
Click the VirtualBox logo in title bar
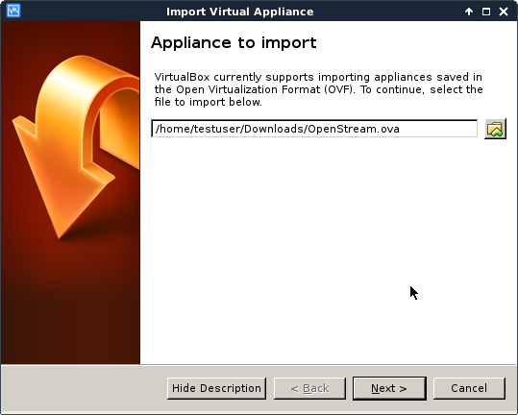13,11
